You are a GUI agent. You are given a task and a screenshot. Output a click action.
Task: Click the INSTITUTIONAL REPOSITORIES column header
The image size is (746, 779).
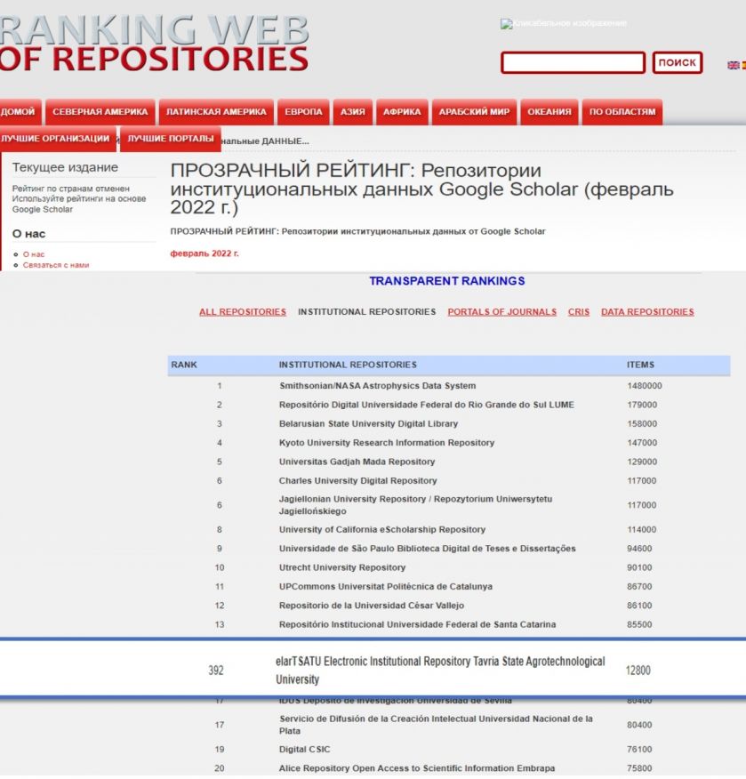coord(348,365)
